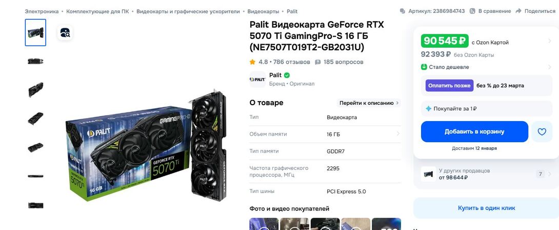Add product to favorites with heart icon
The height and width of the screenshot is (230, 559).
tap(542, 132)
